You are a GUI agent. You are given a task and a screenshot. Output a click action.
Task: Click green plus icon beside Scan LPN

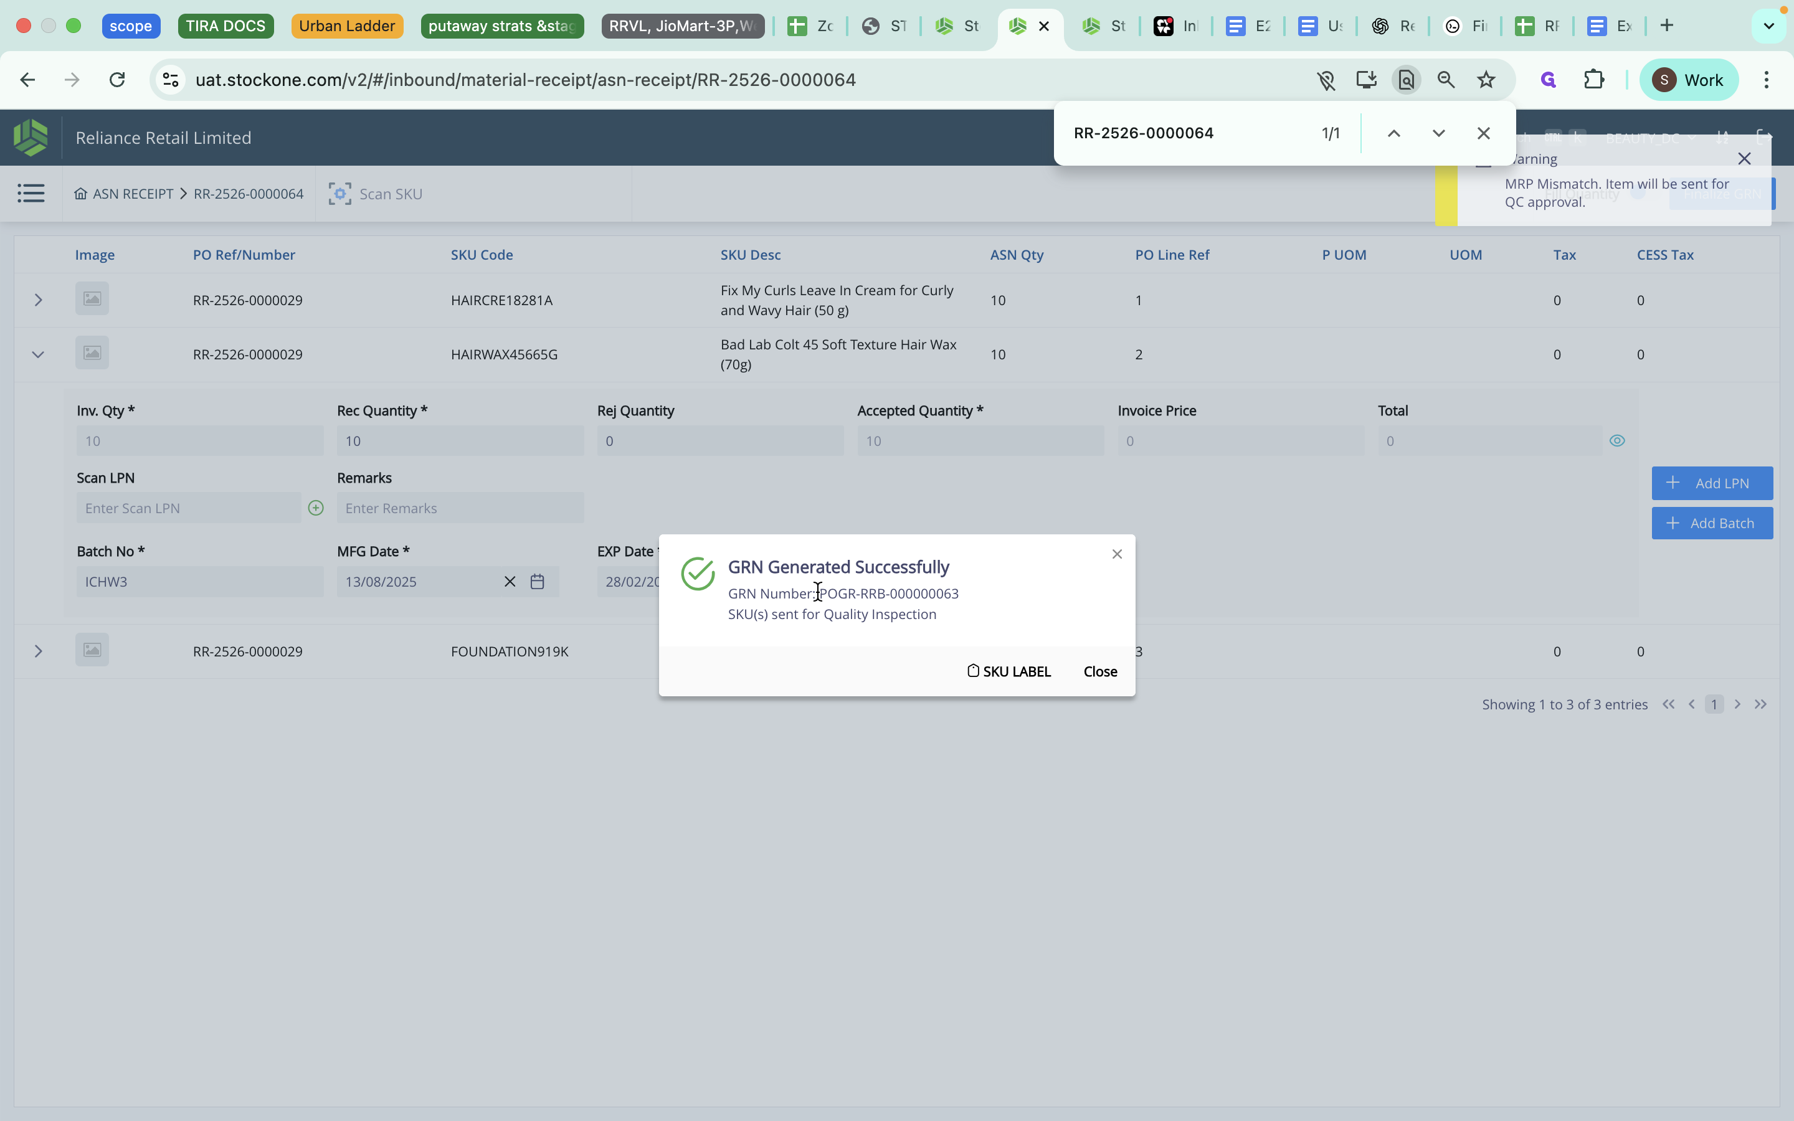point(316,508)
